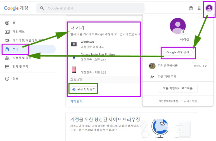Click the large purple profile picture
The height and width of the screenshot is (141, 216).
(178, 26)
